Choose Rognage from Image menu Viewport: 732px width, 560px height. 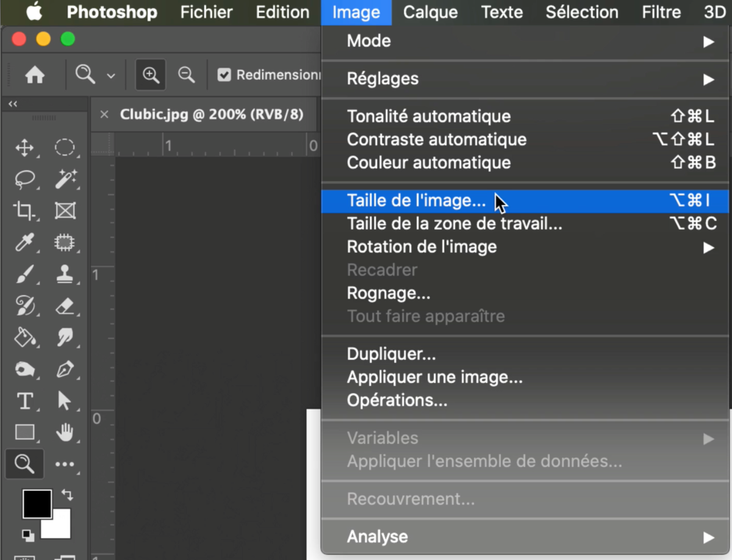tap(525, 293)
